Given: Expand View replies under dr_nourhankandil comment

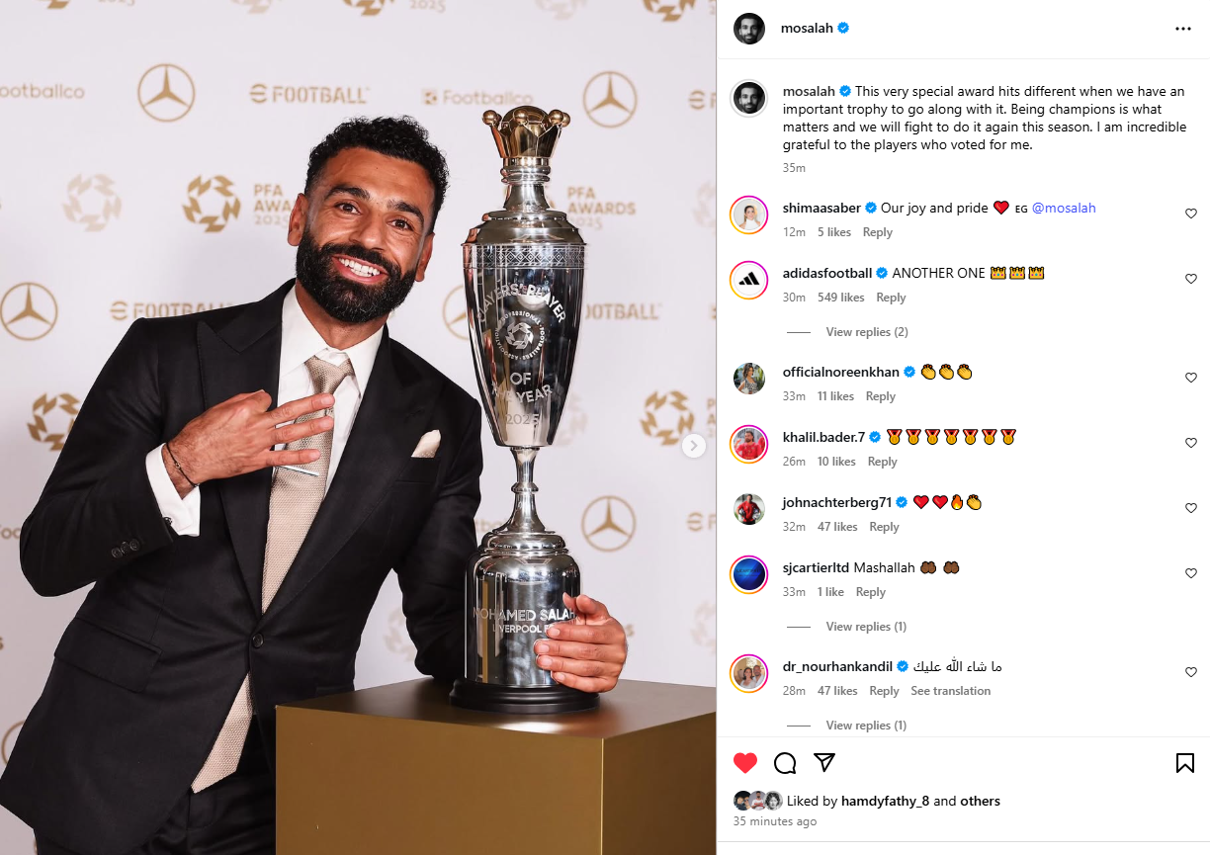Looking at the screenshot, I should click(x=866, y=726).
